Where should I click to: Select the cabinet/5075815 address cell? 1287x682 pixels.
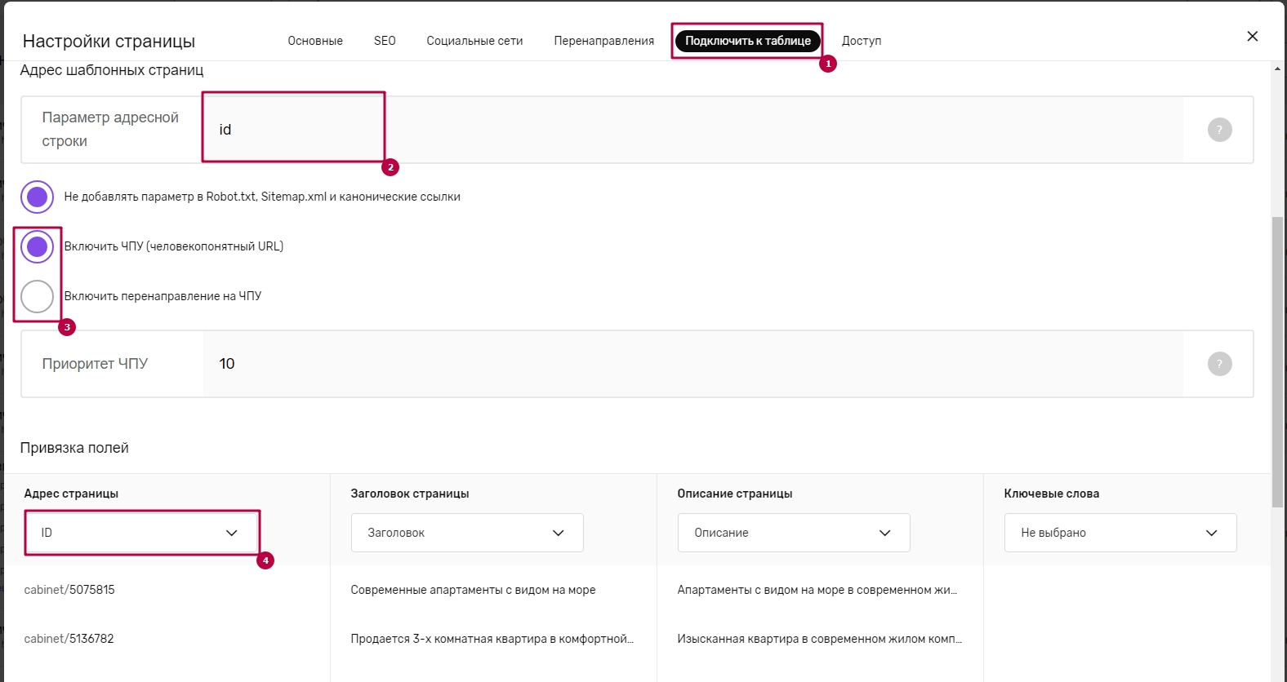click(69, 590)
